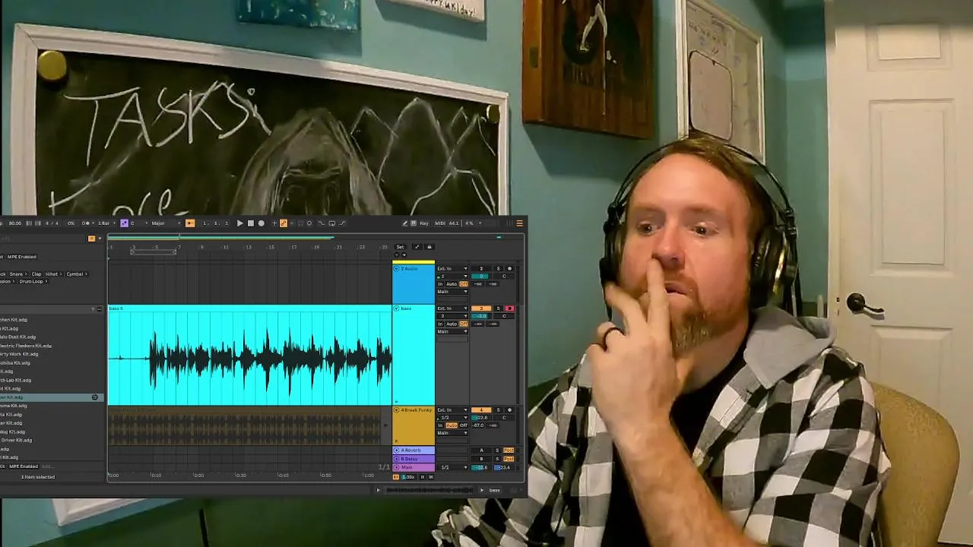Start playback with the Play button
The image size is (973, 547).
[x=239, y=223]
